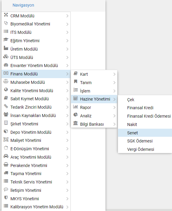Click the balance scale icon for Muhasebe Modülü
172x211 pixels.
tap(6, 81)
